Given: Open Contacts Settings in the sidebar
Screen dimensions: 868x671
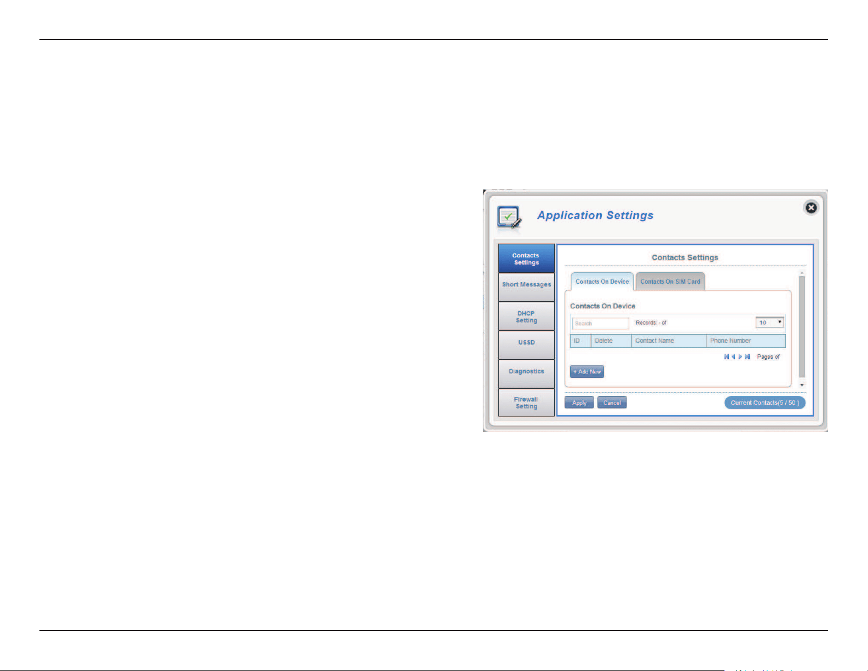Looking at the screenshot, I should tap(526, 259).
